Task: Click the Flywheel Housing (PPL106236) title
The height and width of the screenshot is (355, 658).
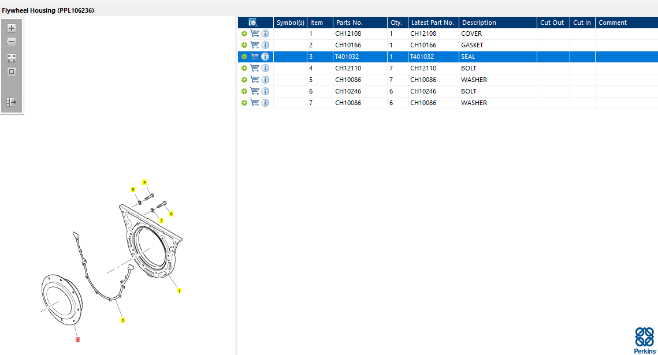Action: tap(48, 10)
